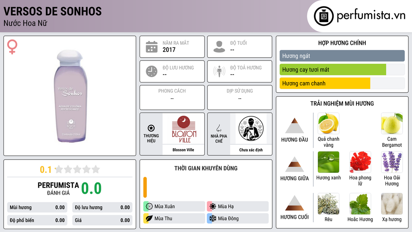Screen dimensions: 412x232
Task: Click the person silhouette icon beside Độ tuổi
Action: [219, 47]
